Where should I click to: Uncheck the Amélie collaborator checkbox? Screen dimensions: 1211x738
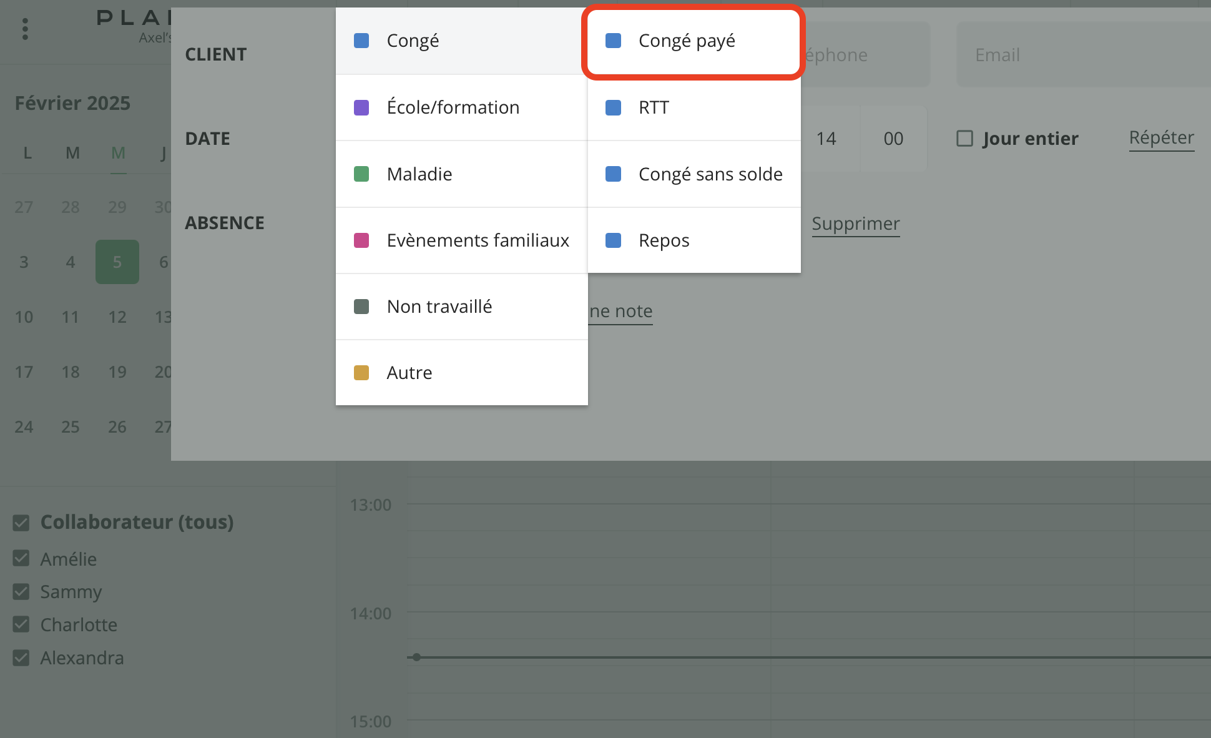pos(21,558)
